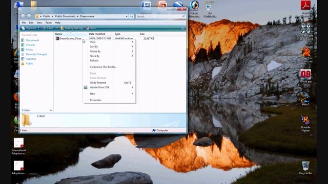The height and width of the screenshot is (184, 328).
Task: Open the Recently Changed favorite link
Action: coord(36,54)
